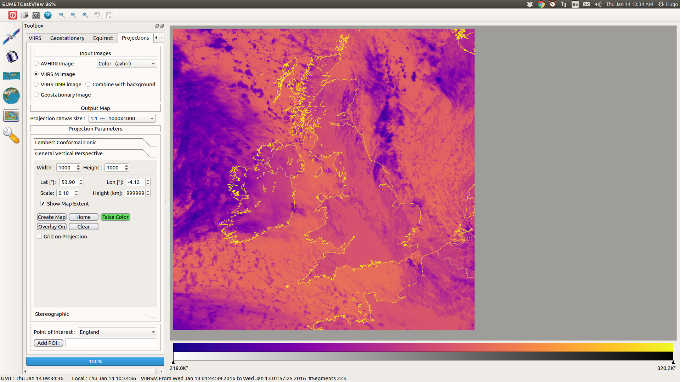Select the geostationary satellite sidebar icon
The width and height of the screenshot is (680, 382).
tap(11, 57)
